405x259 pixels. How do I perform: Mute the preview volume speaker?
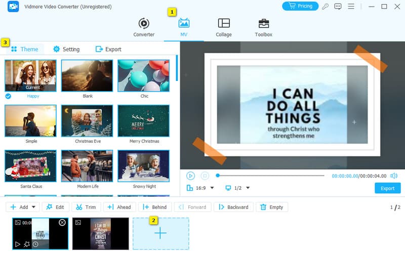click(394, 176)
